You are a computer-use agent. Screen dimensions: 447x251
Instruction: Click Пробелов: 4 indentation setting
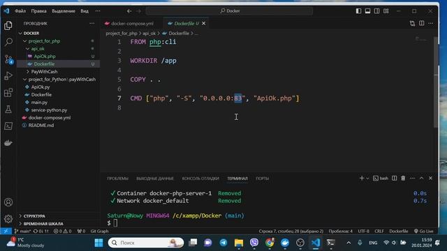pyautogui.click(x=340, y=231)
